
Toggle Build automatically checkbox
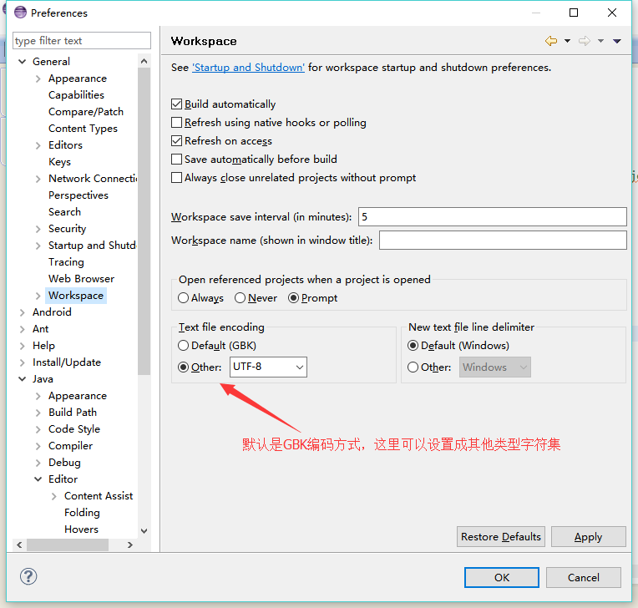coord(176,104)
